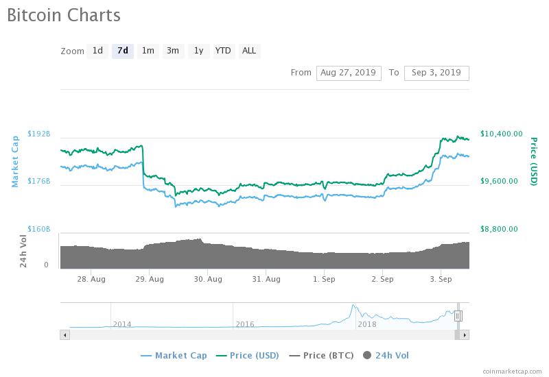This screenshot has height=377, width=549.
Task: Toggle Price (USD) series in legend
Action: point(248,355)
